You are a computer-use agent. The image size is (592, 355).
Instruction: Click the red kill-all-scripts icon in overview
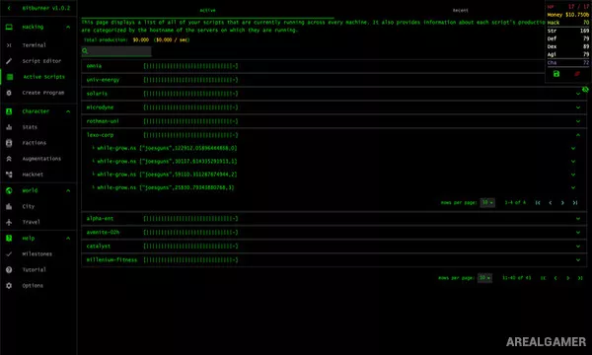pyautogui.click(x=577, y=74)
